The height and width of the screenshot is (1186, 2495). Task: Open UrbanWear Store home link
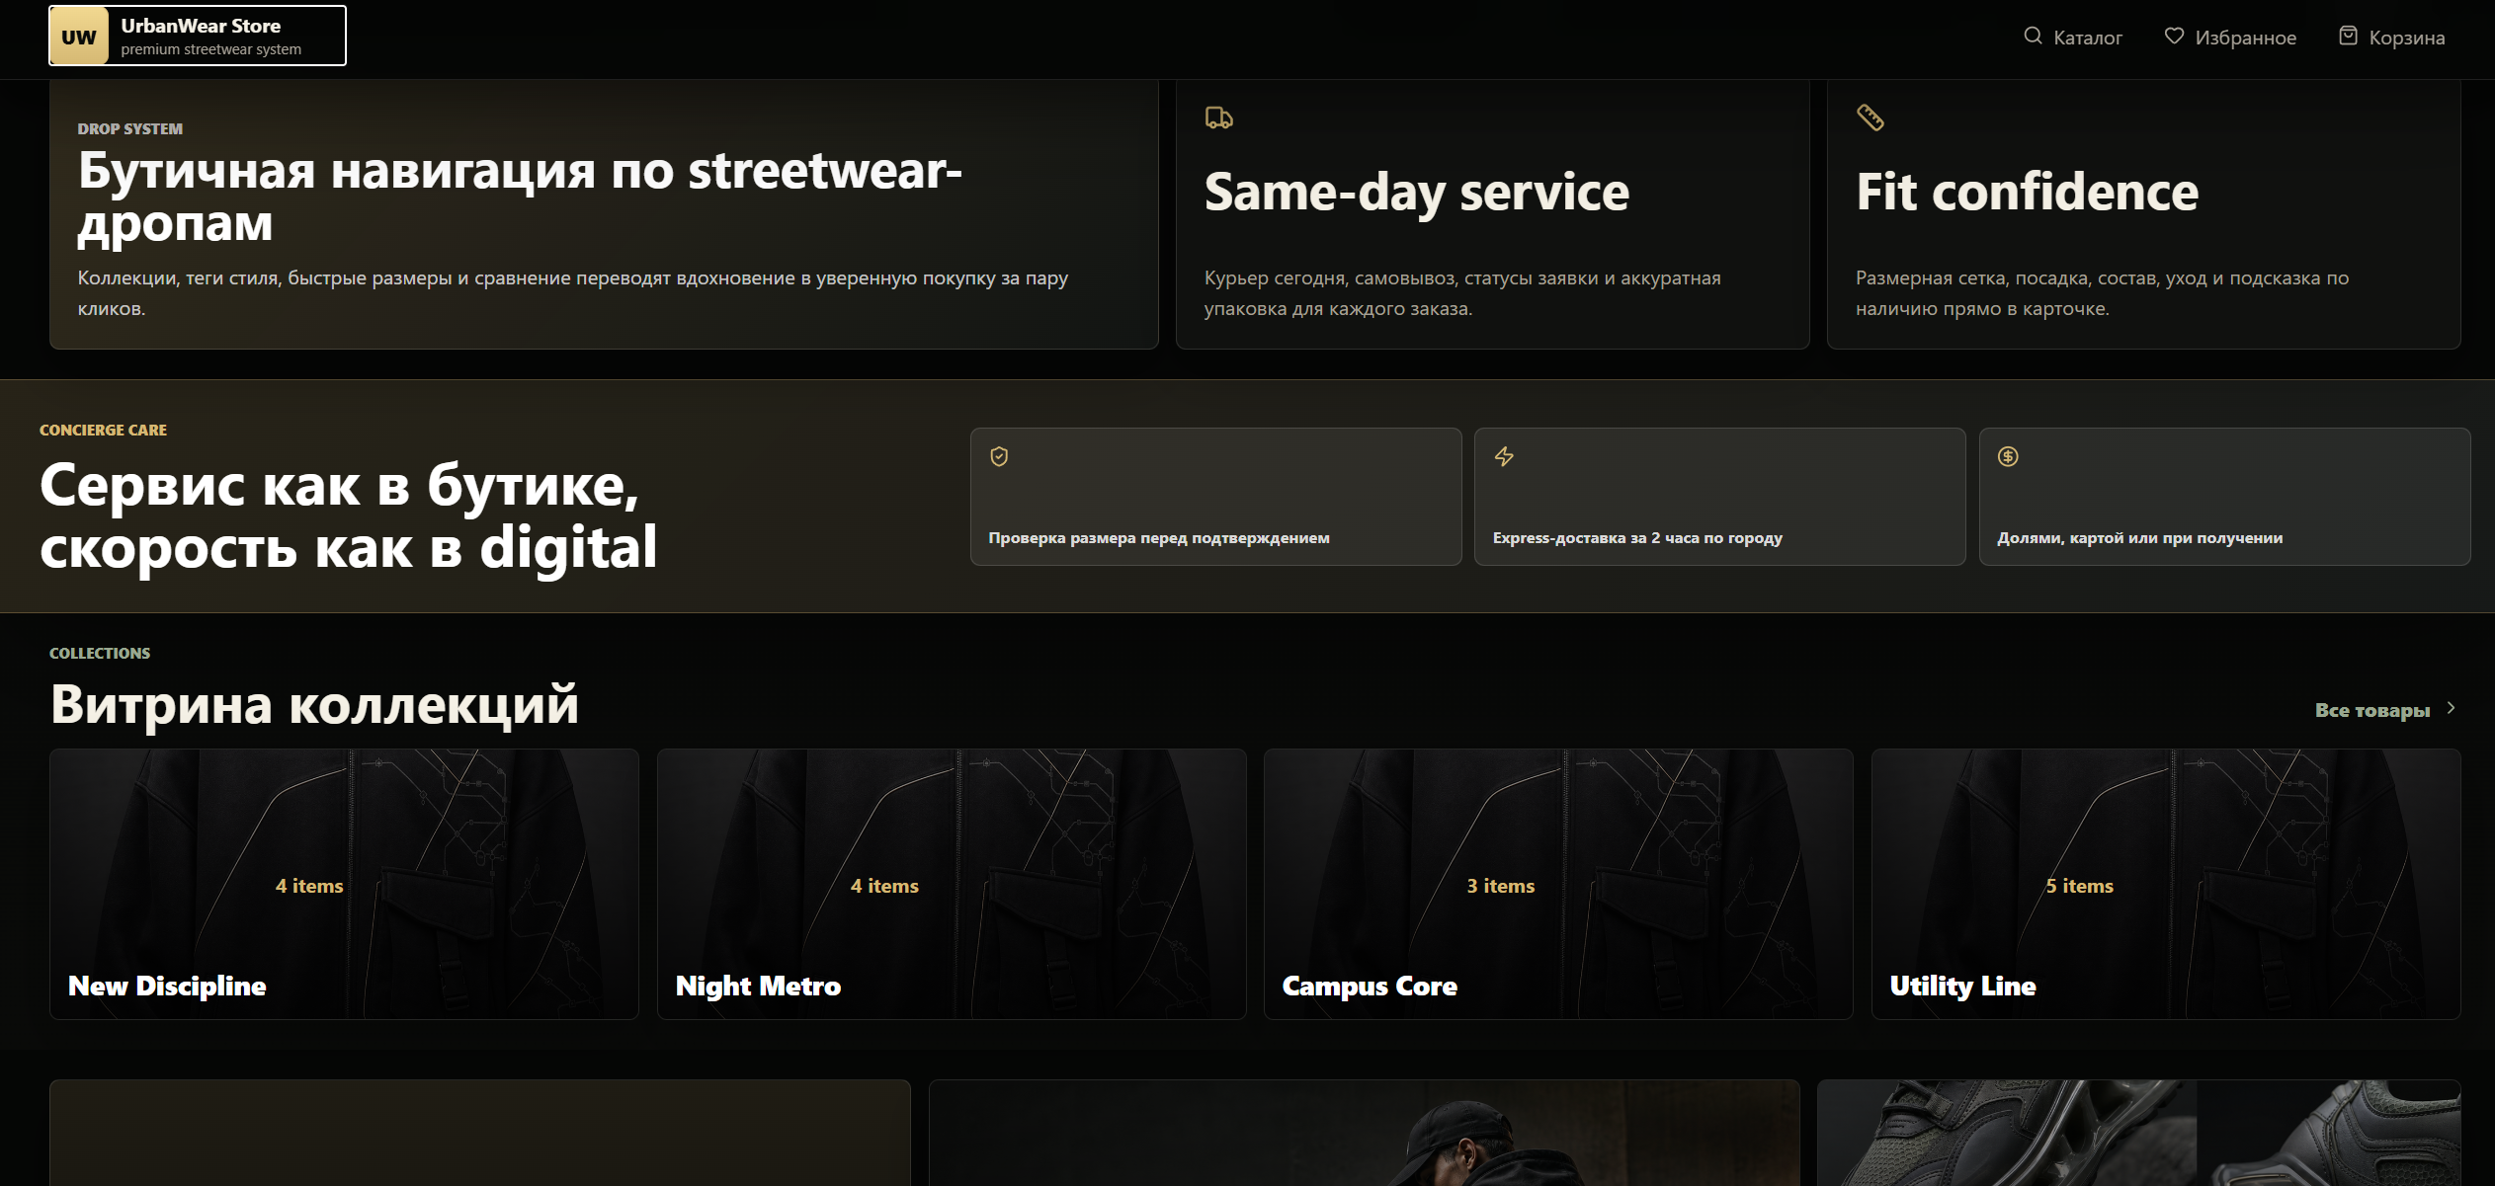pyautogui.click(x=198, y=36)
